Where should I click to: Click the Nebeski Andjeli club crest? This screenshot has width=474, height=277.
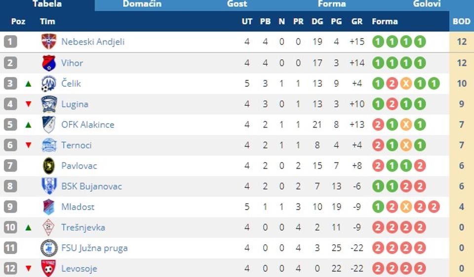click(x=49, y=42)
